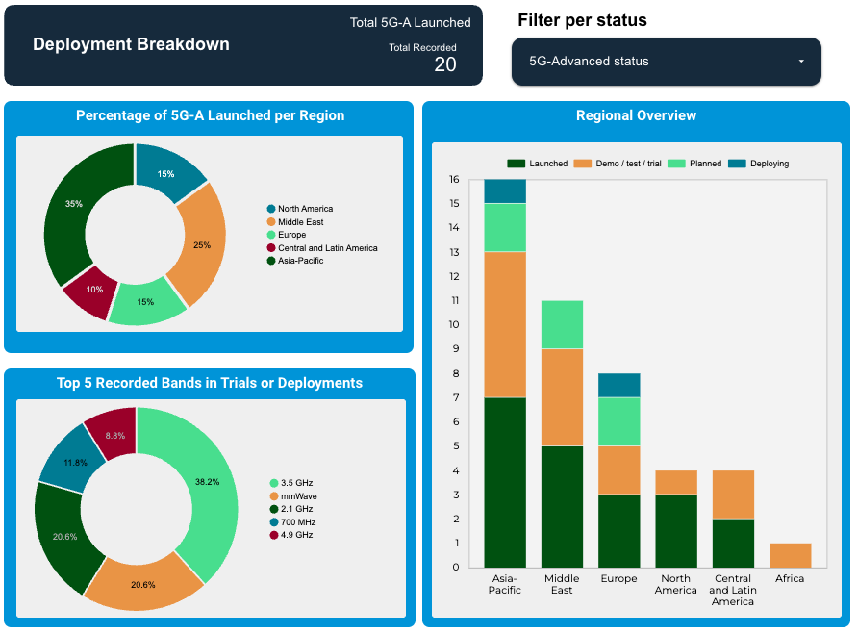Screen dimensions: 858x634
Task: Open the 5G-Advanced status dropdown
Action: pos(666,62)
